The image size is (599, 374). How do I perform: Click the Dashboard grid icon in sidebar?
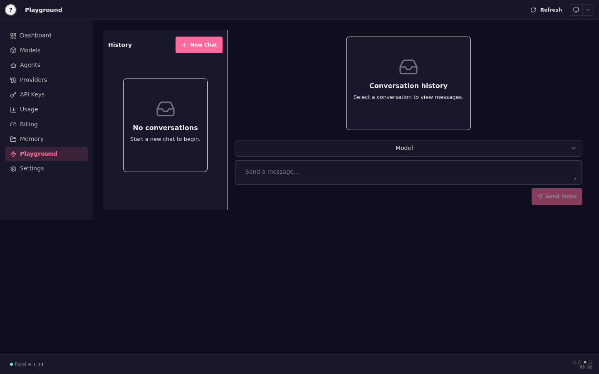13,36
